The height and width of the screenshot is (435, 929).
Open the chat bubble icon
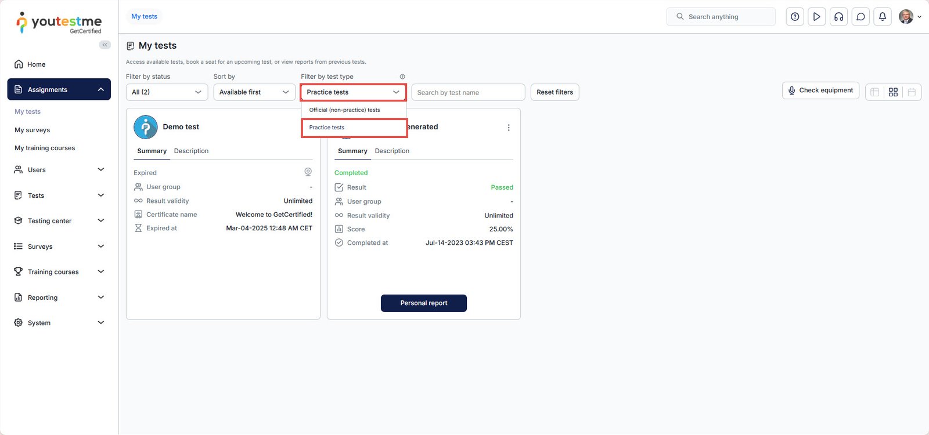pos(860,17)
